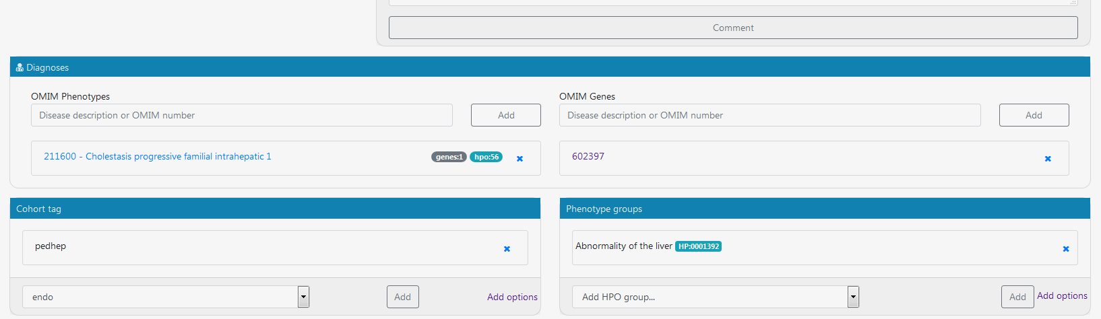Click the Diagnoses header icon
Image resolution: width=1101 pixels, height=319 pixels.
point(20,67)
